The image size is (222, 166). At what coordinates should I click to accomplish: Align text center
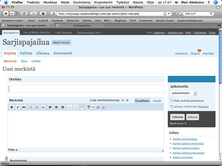point(56,107)
